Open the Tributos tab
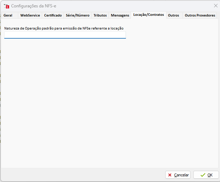 [100, 15]
